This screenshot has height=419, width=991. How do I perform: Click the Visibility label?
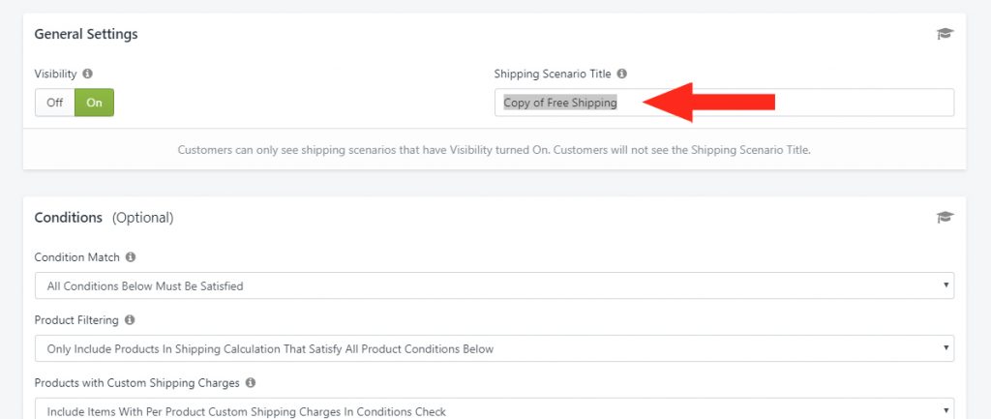coord(55,74)
